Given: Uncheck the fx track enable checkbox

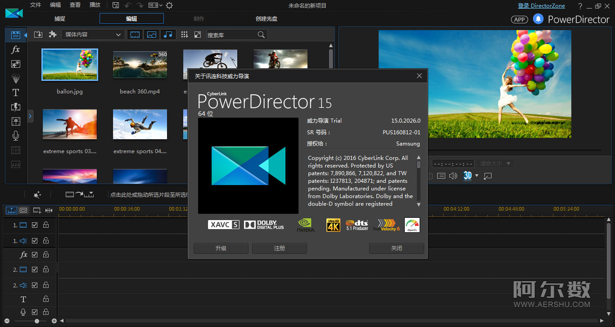Looking at the screenshot, I should pyautogui.click(x=35, y=254).
